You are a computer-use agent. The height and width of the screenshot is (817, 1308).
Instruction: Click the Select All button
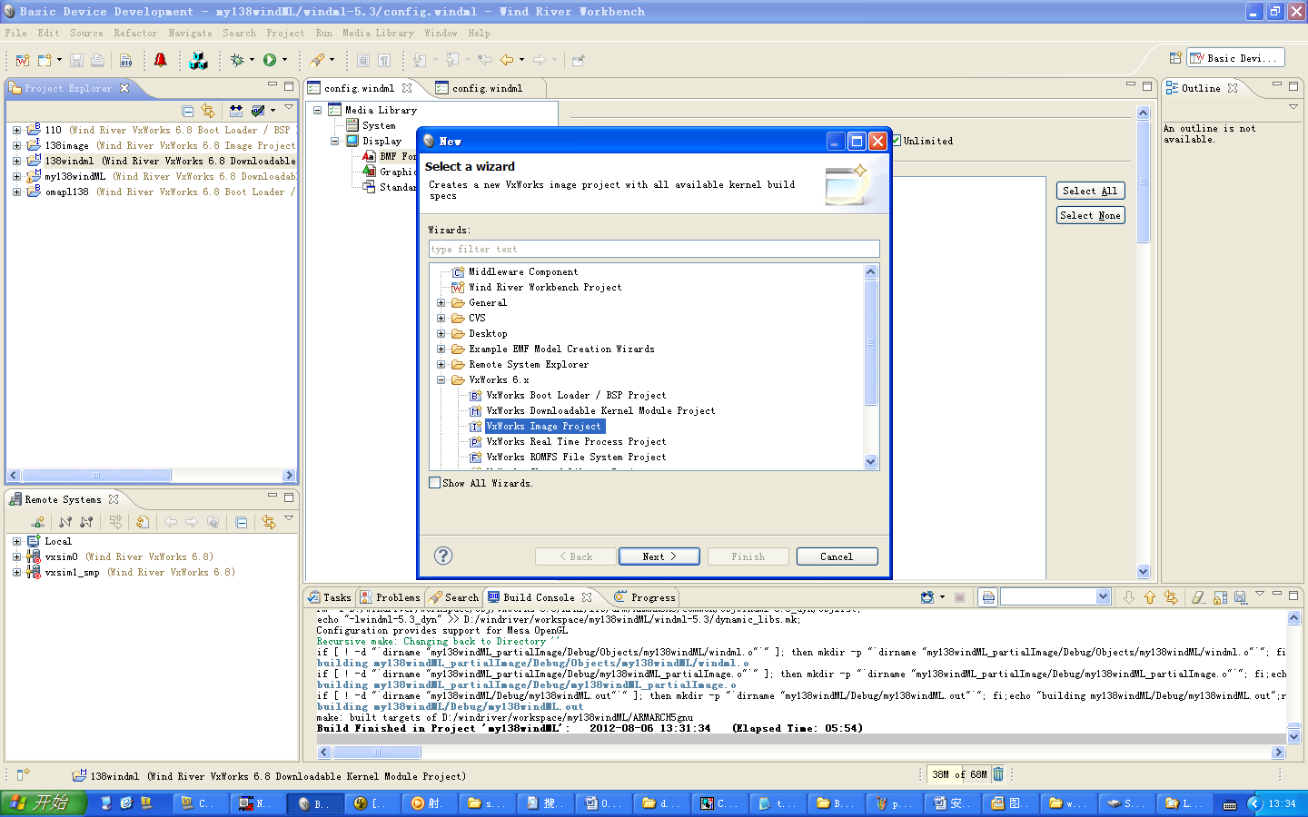tap(1090, 191)
